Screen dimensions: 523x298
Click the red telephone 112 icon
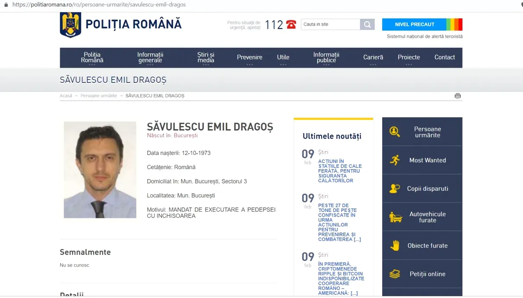[x=291, y=25]
